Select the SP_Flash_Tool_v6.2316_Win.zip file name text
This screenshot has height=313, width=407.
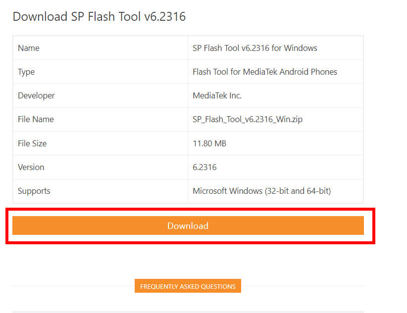(248, 119)
